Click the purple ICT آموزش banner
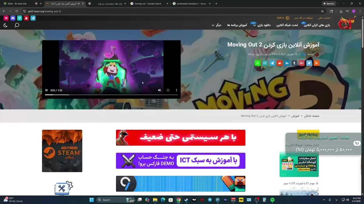364x204 pixels. (181, 161)
